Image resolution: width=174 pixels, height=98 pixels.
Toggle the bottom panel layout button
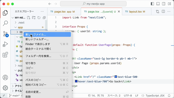point(158,4)
